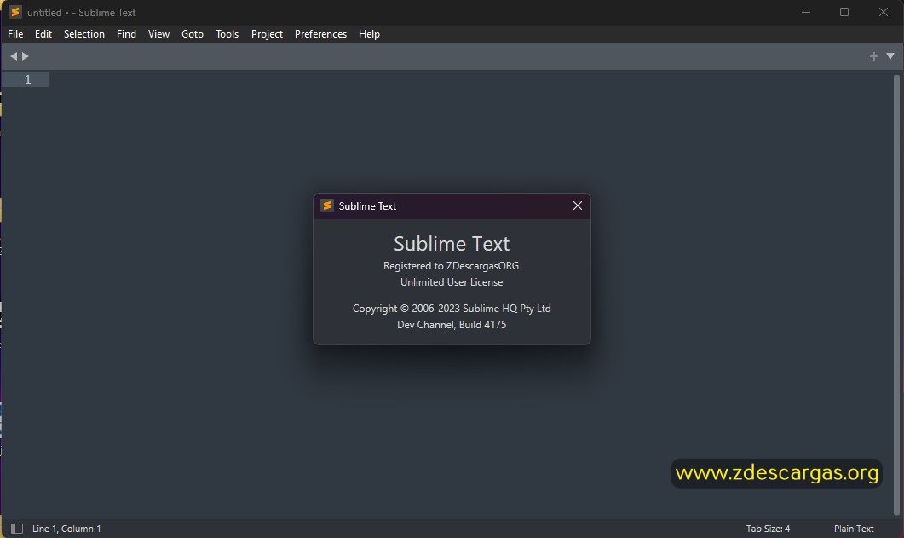Open the Tab Size: 4 selector

768,529
